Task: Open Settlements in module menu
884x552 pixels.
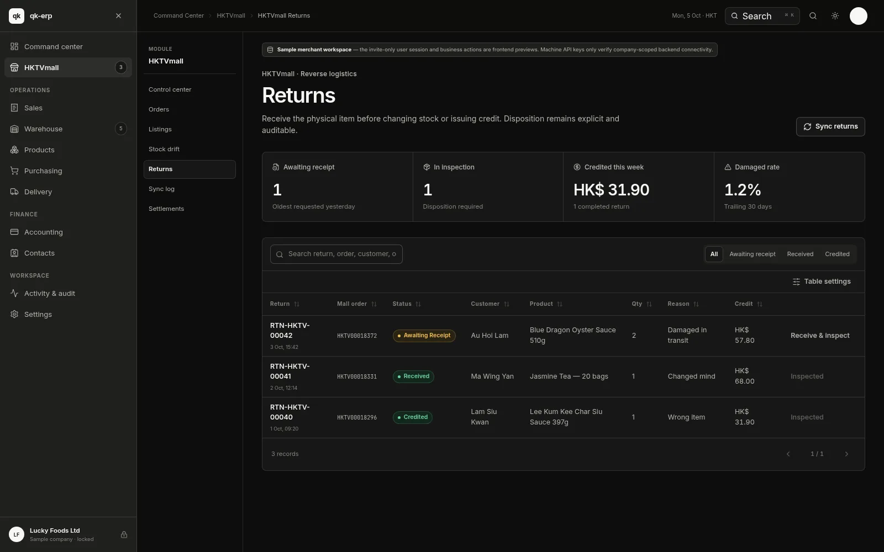Action: [190, 209]
